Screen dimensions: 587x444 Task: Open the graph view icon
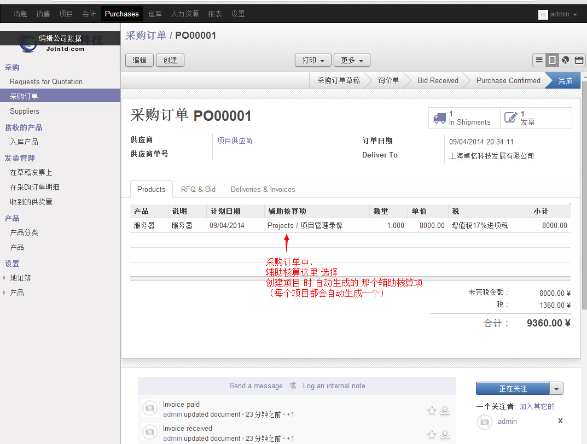[566, 60]
